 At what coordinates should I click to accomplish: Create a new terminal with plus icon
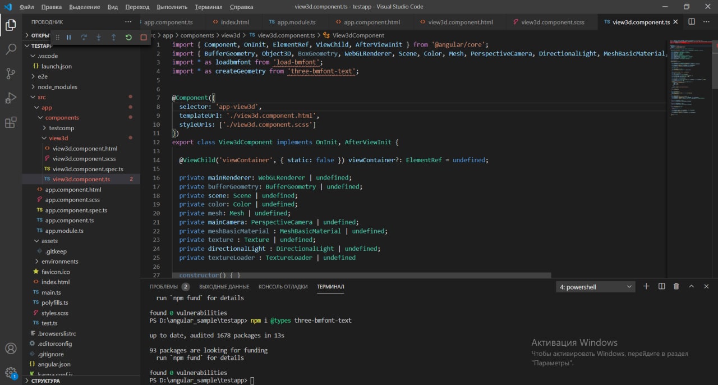point(646,286)
